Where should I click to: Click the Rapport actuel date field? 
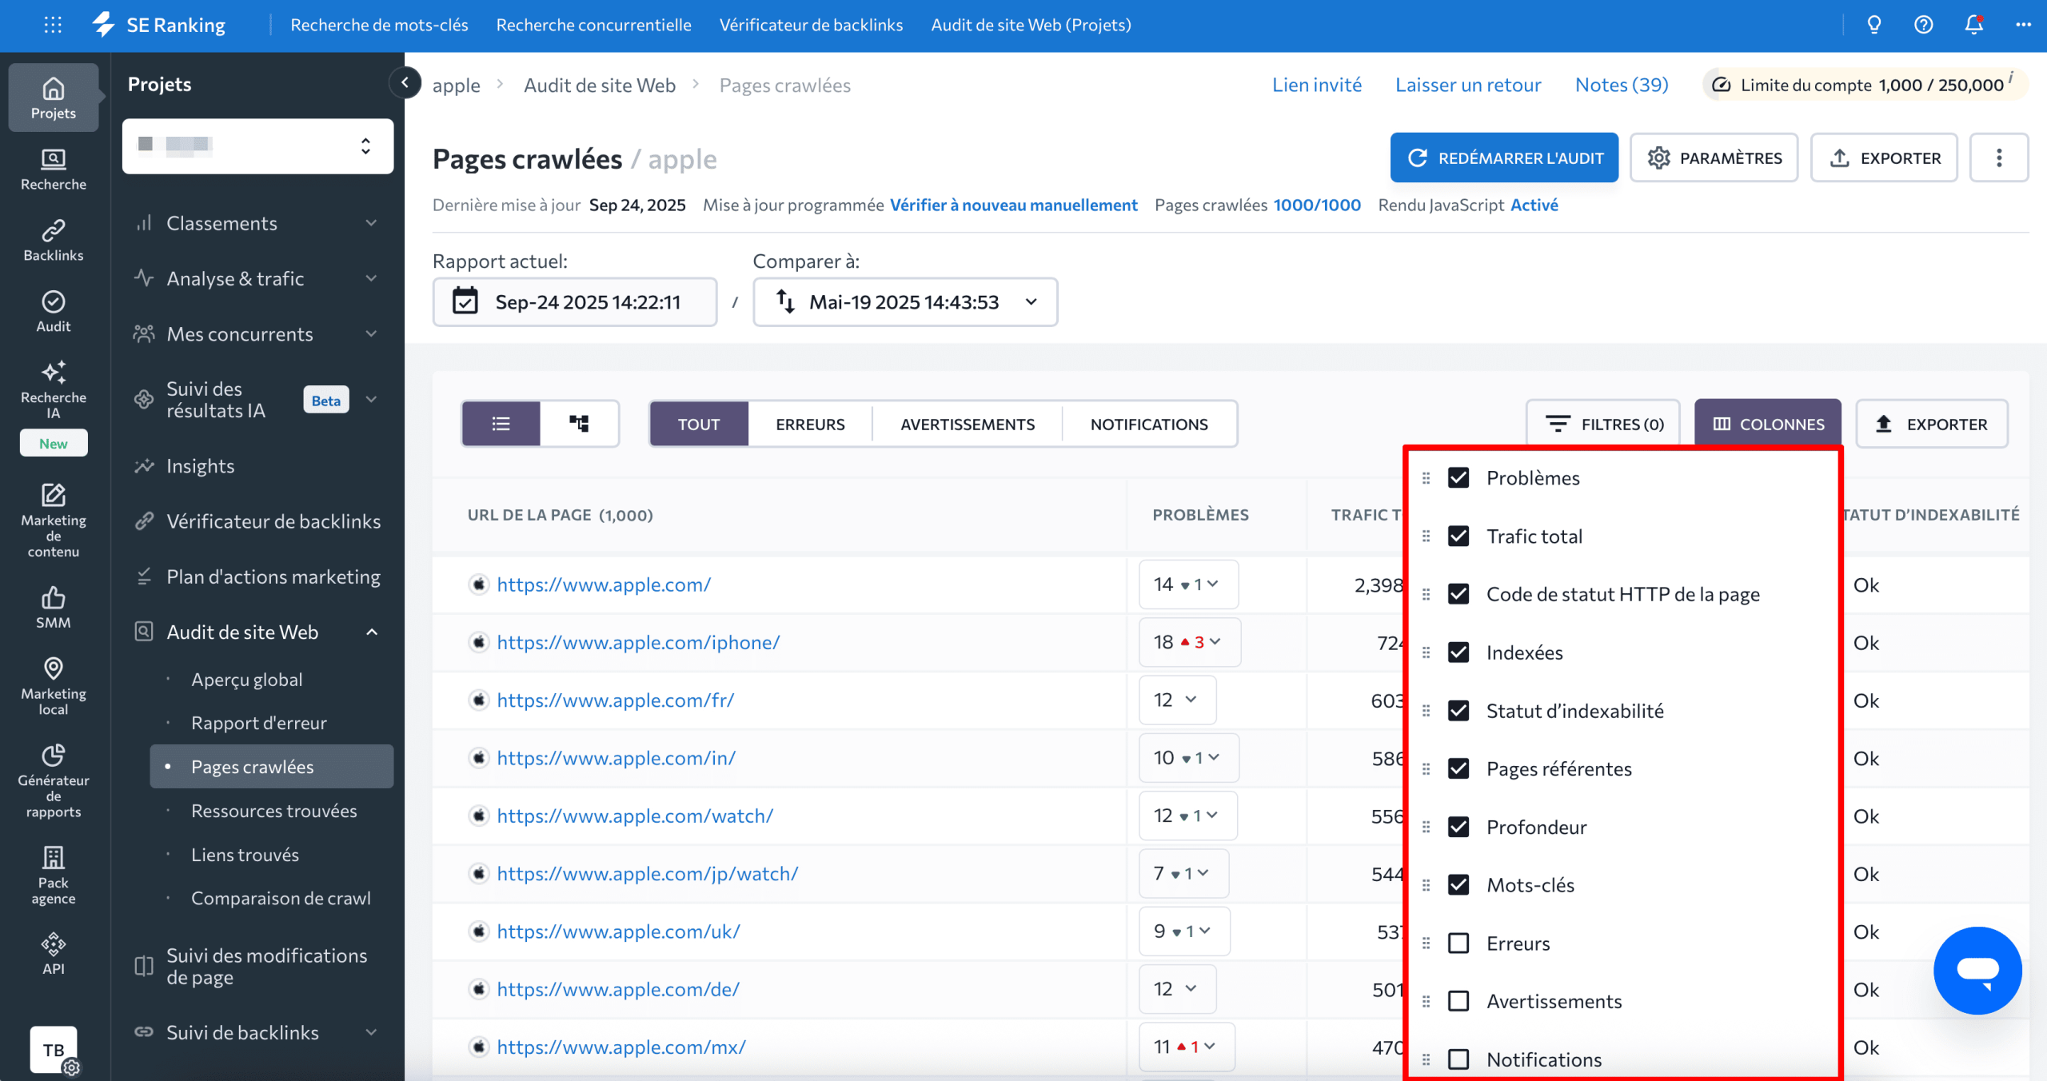574,302
